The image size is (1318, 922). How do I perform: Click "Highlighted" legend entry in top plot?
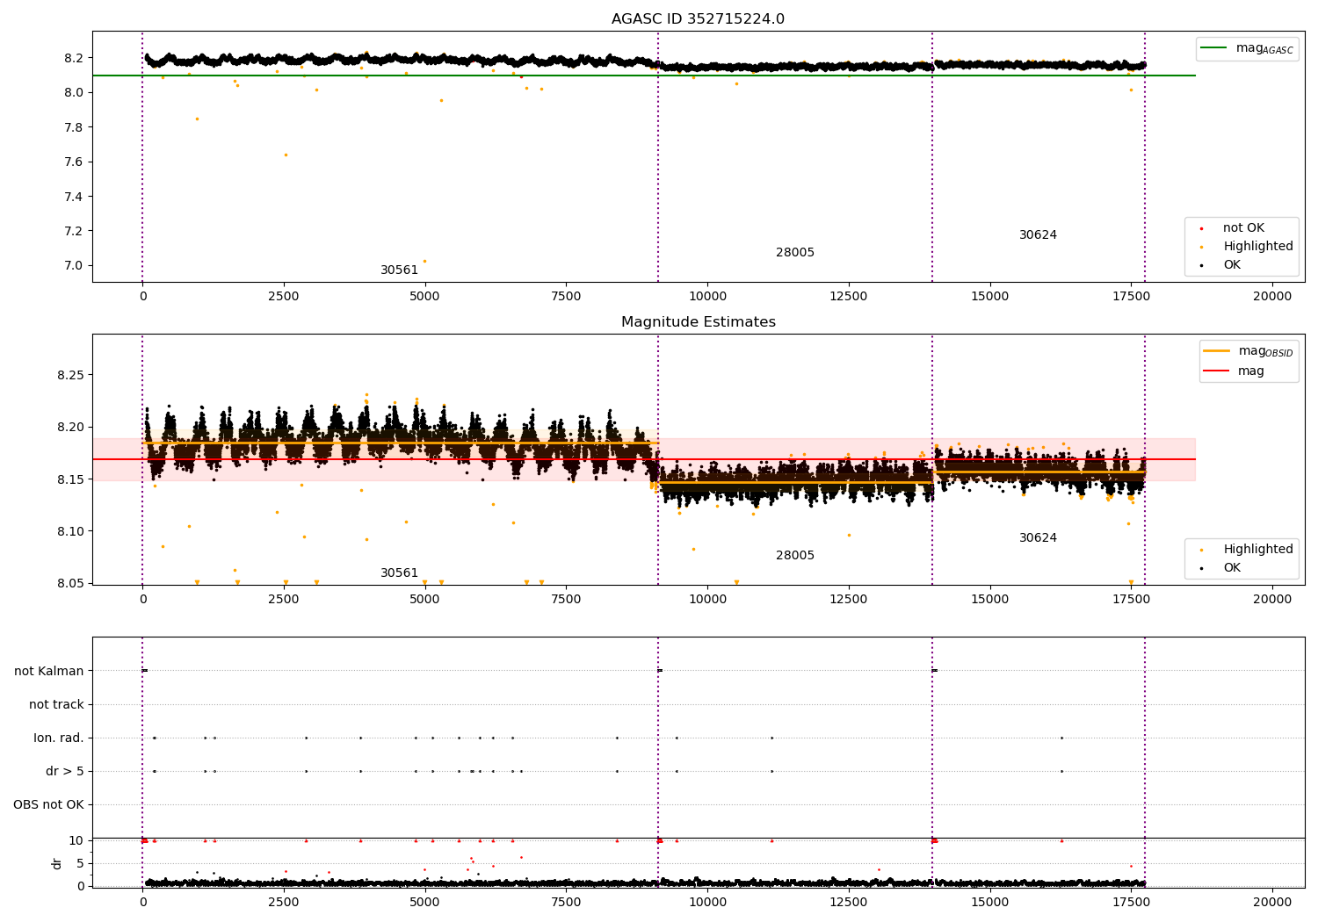coord(1258,247)
